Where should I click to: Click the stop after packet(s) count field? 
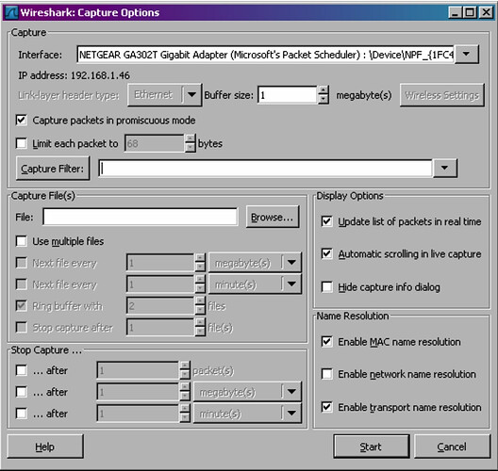[138, 370]
